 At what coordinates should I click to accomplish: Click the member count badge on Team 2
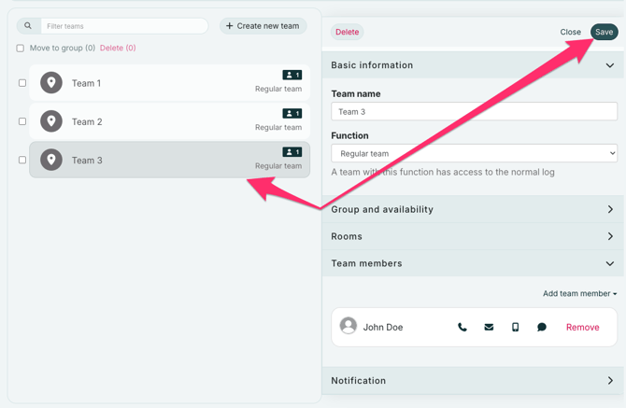pos(292,114)
